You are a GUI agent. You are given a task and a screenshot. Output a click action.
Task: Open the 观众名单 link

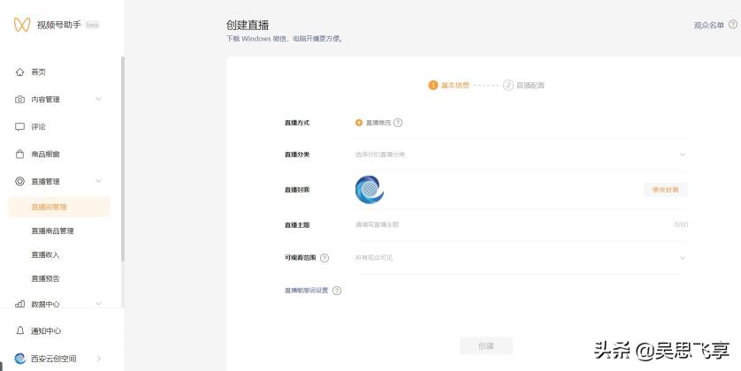[x=708, y=25]
